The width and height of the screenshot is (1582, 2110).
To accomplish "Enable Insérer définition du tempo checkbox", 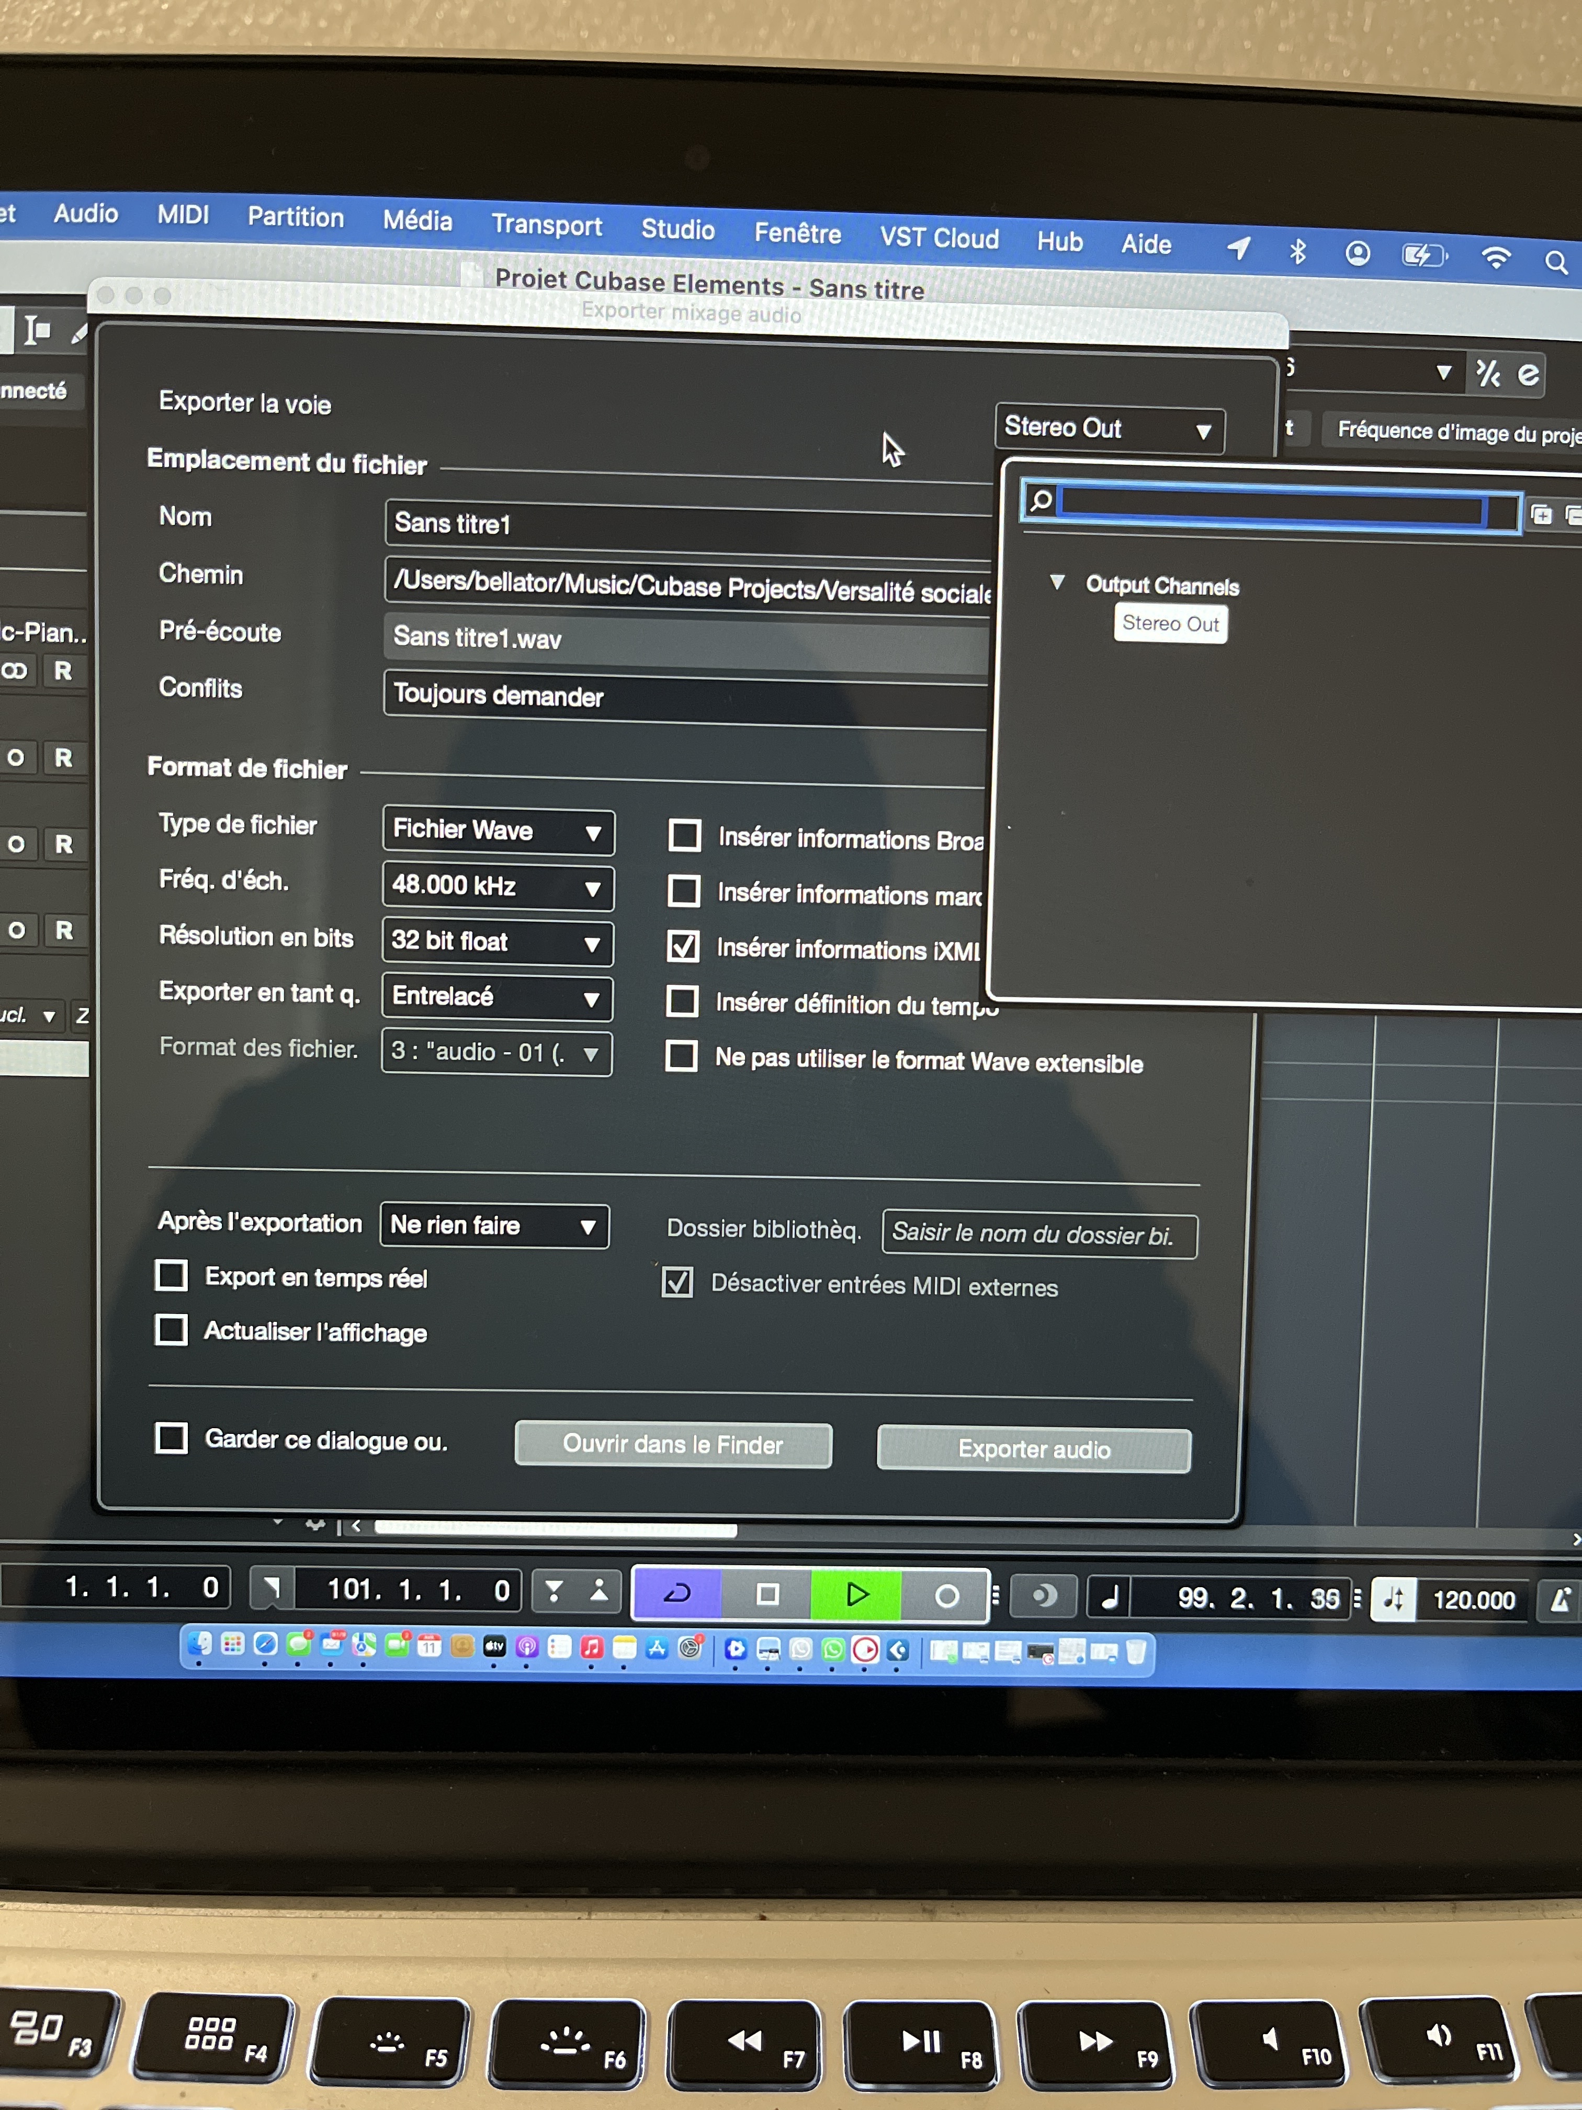I will pyautogui.click(x=682, y=1002).
